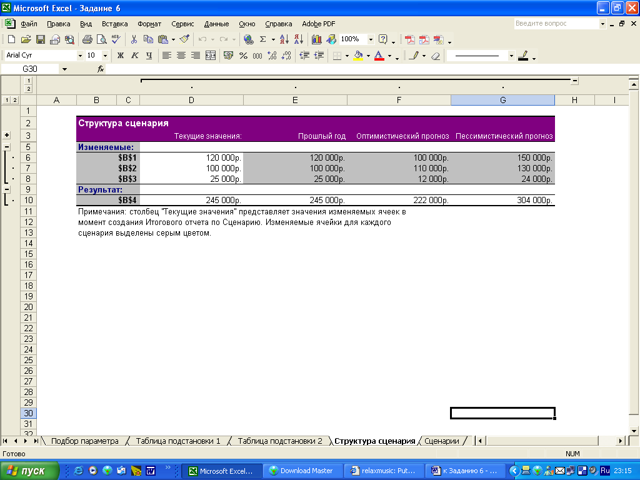The width and height of the screenshot is (640, 480).
Task: Save the workbook with floppy icon
Action: tap(41, 39)
